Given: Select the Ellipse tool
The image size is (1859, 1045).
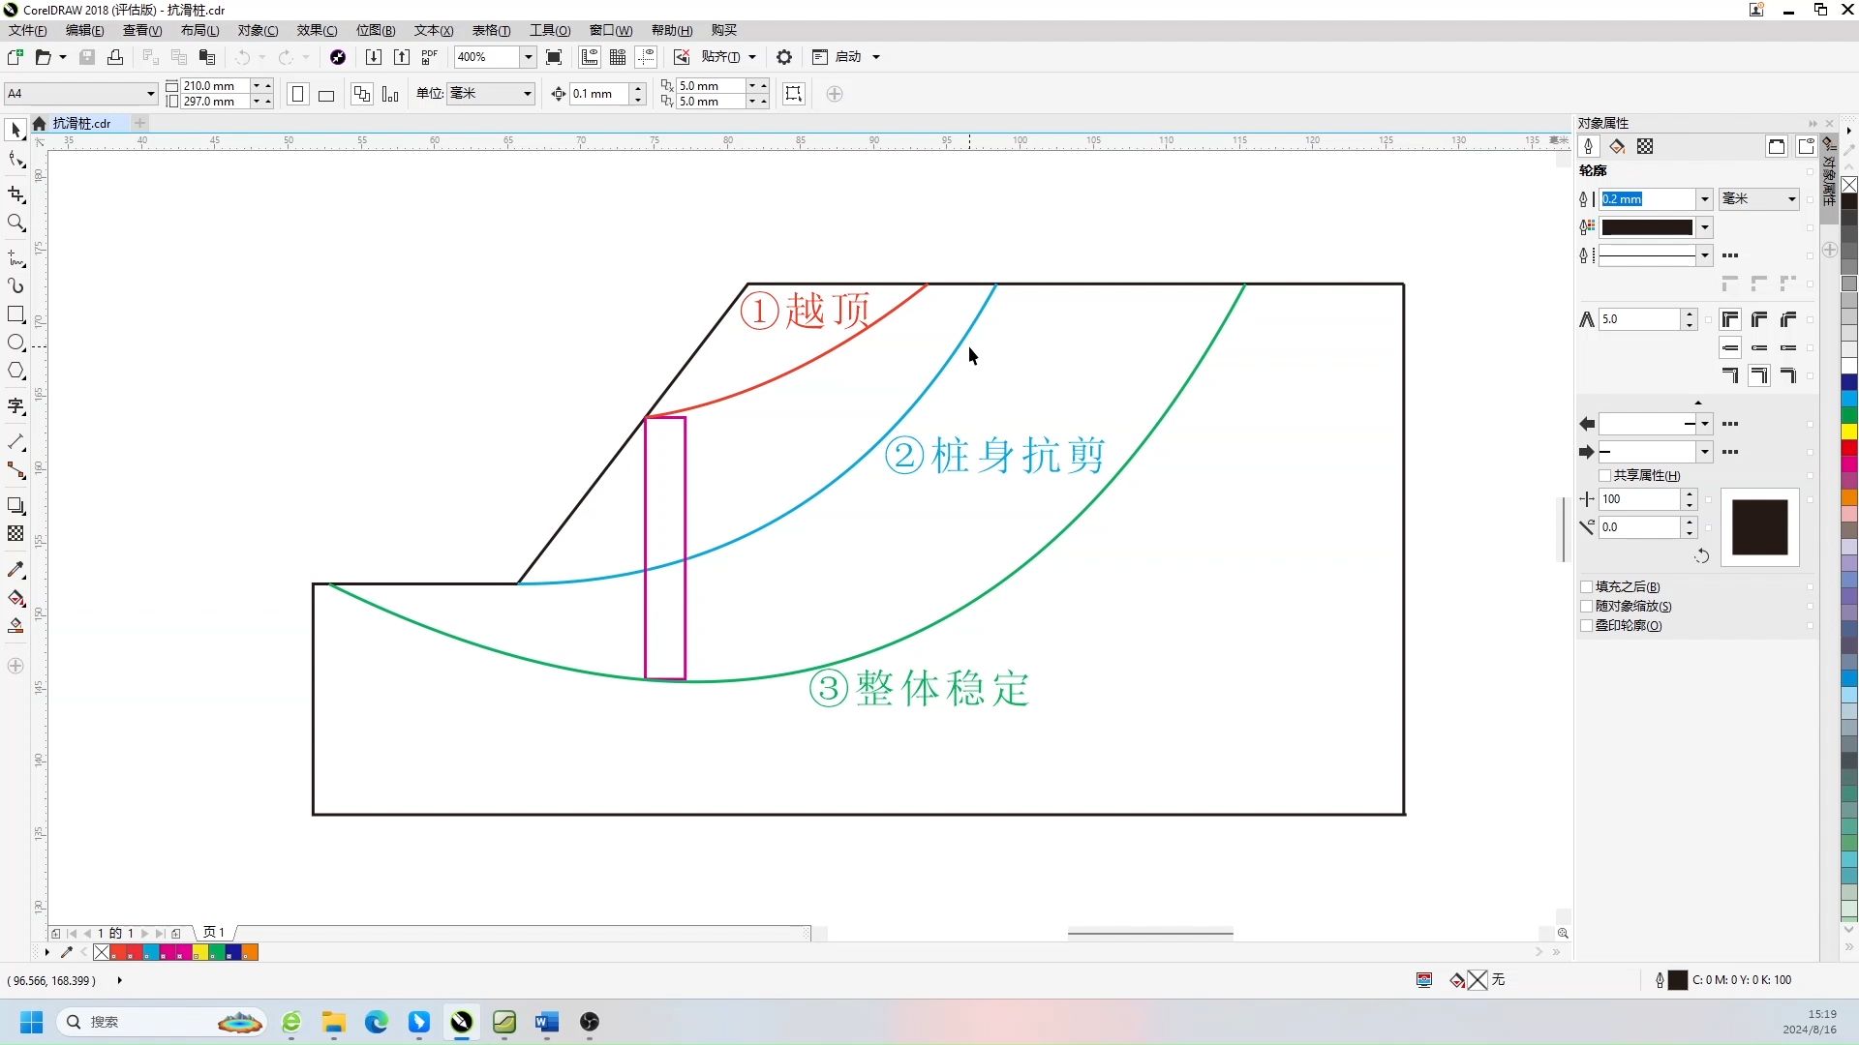Looking at the screenshot, I should point(15,343).
